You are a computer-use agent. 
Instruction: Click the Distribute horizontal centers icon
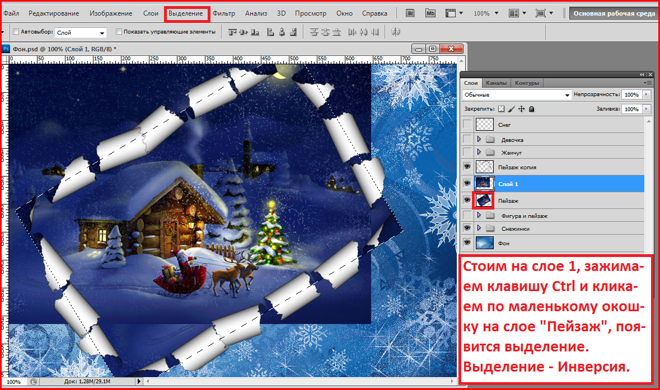click(x=364, y=32)
